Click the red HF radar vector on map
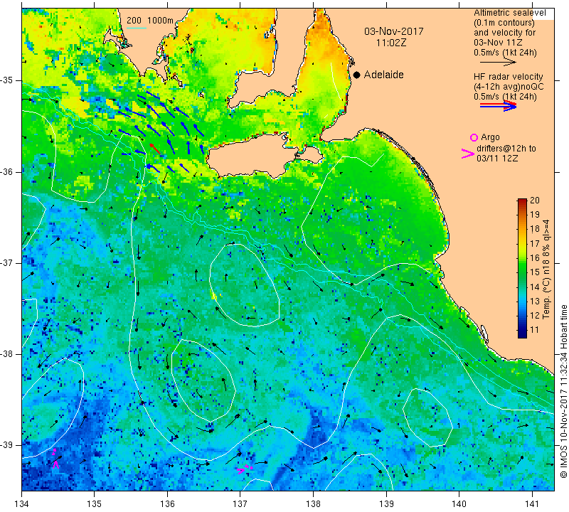This screenshot has width=569, height=512. click(155, 149)
